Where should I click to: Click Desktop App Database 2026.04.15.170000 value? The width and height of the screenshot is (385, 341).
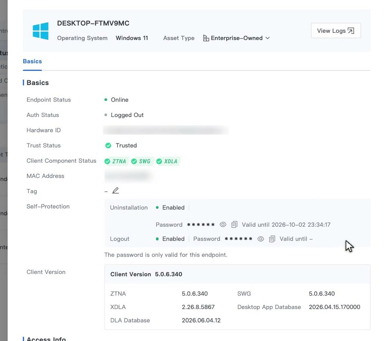pyautogui.click(x=335, y=307)
